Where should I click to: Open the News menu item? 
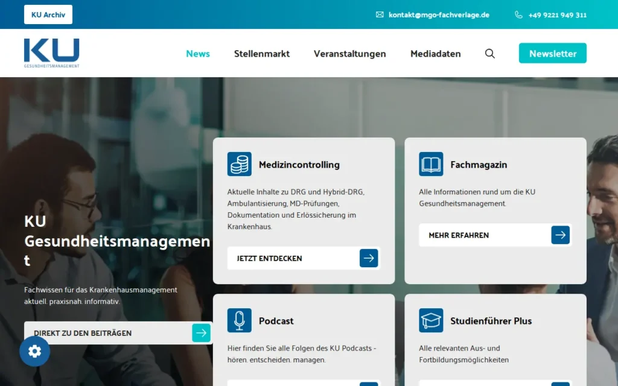coord(198,54)
